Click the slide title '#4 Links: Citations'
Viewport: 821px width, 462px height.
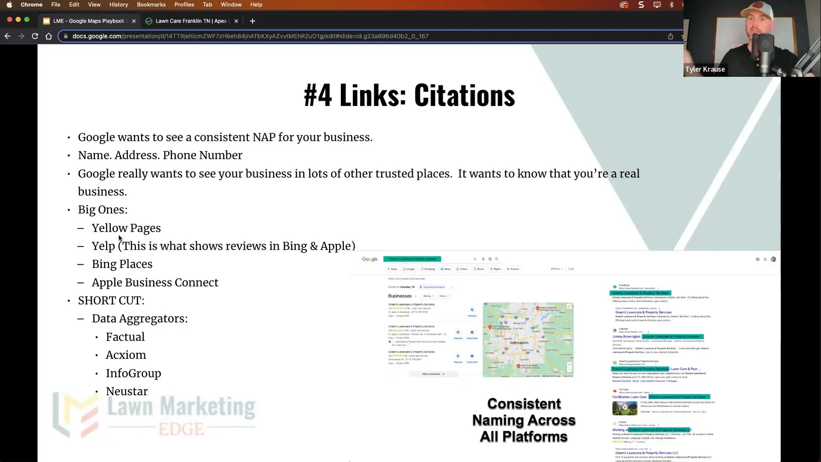coord(409,95)
